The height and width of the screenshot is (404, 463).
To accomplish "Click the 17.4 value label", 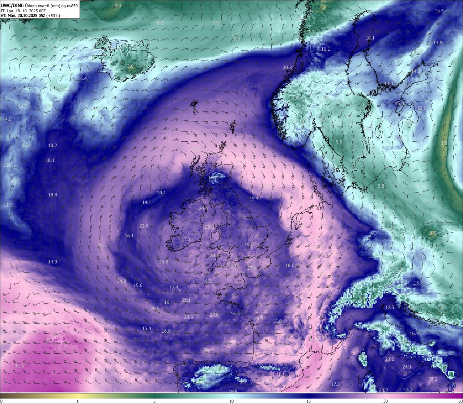I will pyautogui.click(x=174, y=287).
